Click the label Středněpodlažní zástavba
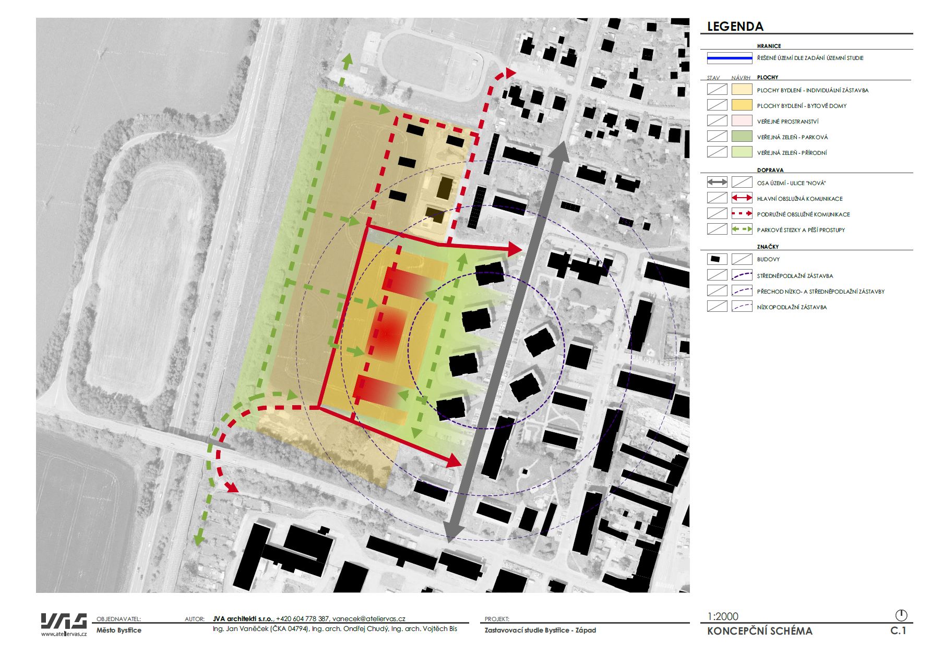Image resolution: width=931 pixels, height=656 pixels. 795,276
